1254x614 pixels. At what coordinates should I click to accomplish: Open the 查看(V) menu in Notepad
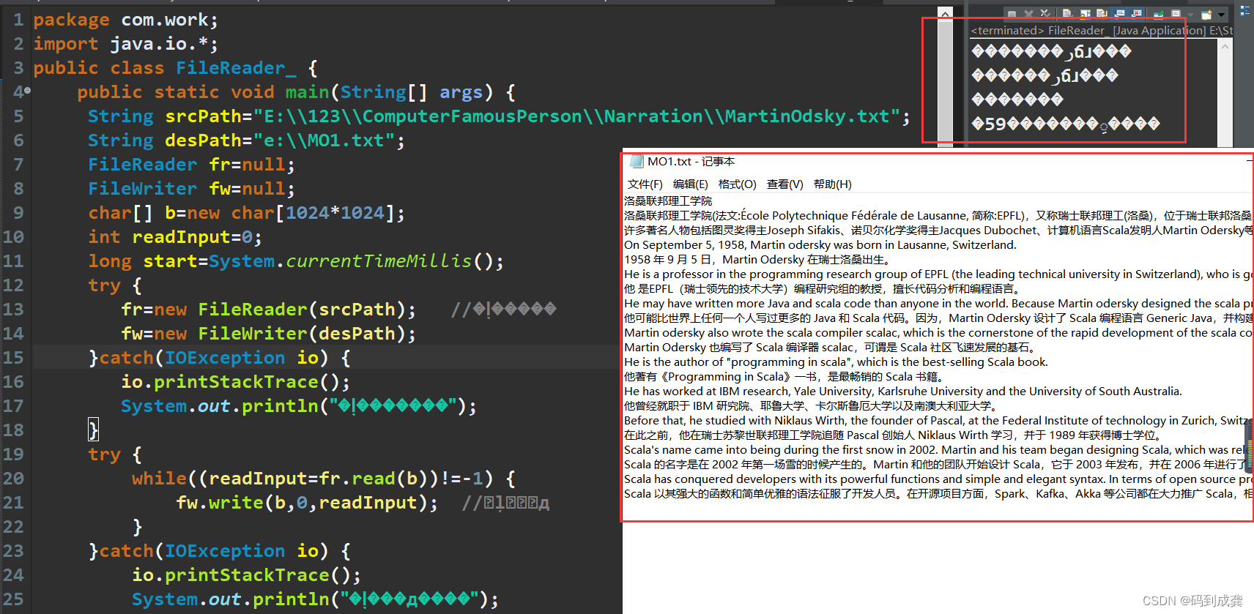(x=784, y=184)
